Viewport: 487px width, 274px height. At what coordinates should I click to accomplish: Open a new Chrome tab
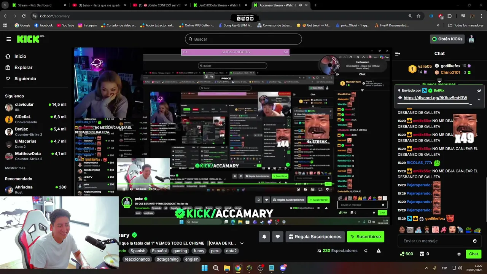coord(315,5)
